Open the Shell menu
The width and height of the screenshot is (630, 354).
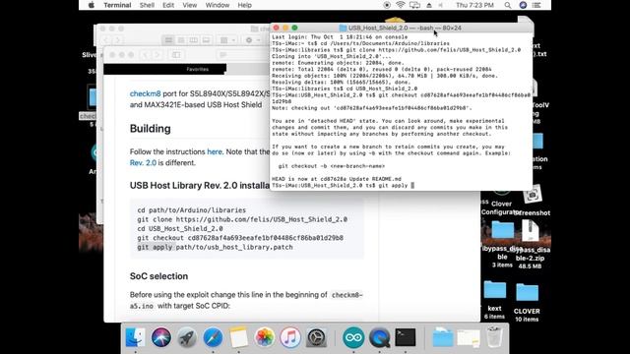147,5
